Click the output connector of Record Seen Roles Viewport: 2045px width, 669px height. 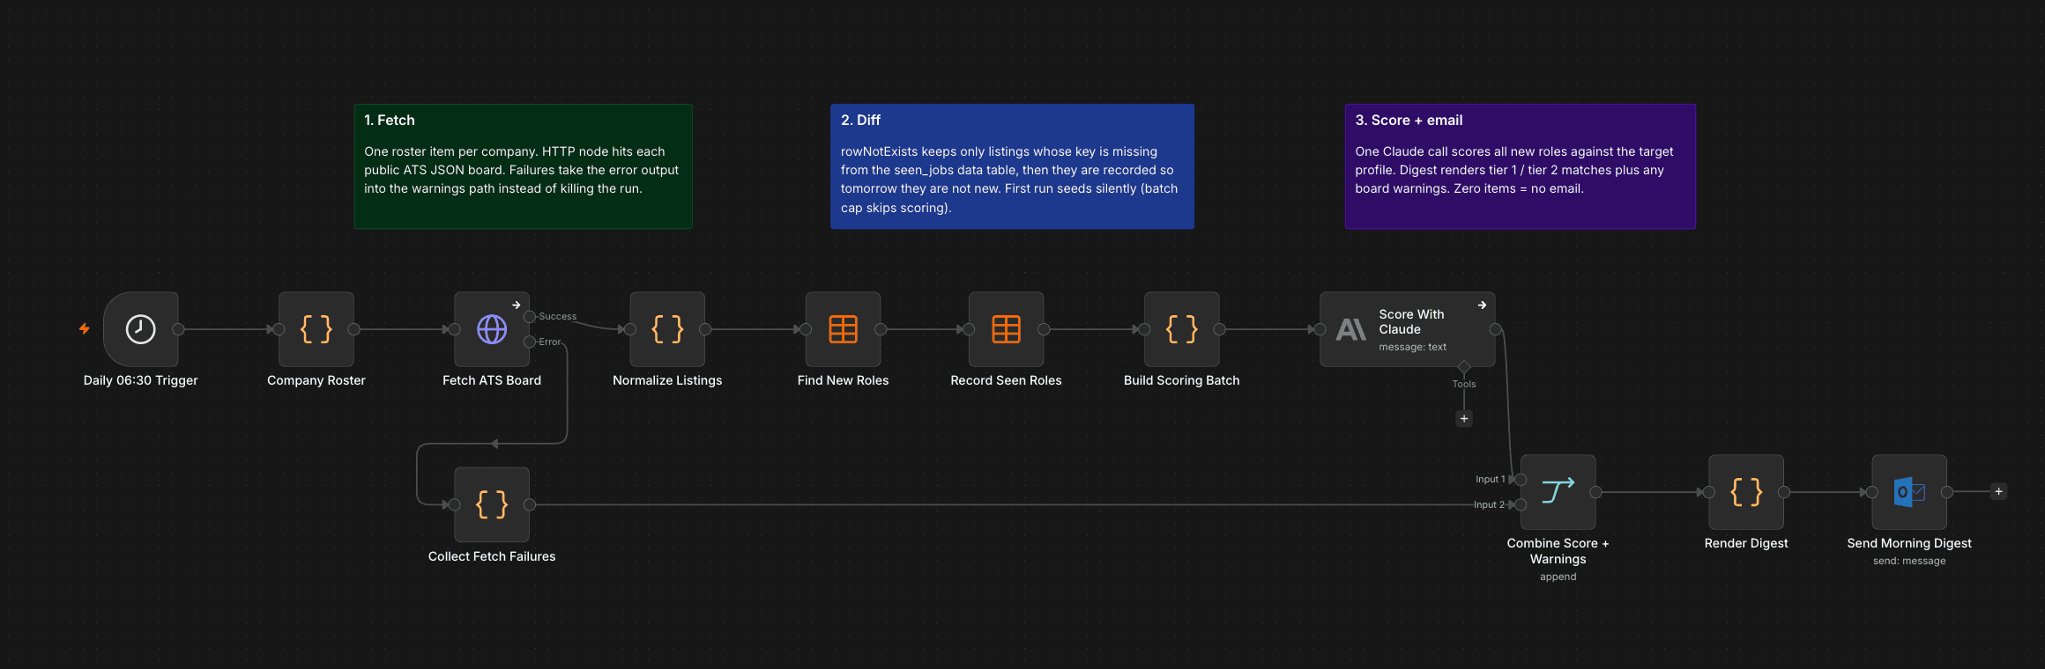(x=1044, y=329)
